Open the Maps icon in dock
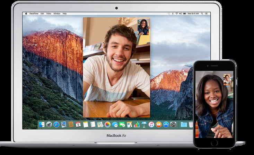The image size is (254, 155). pyautogui.click(x=100, y=125)
